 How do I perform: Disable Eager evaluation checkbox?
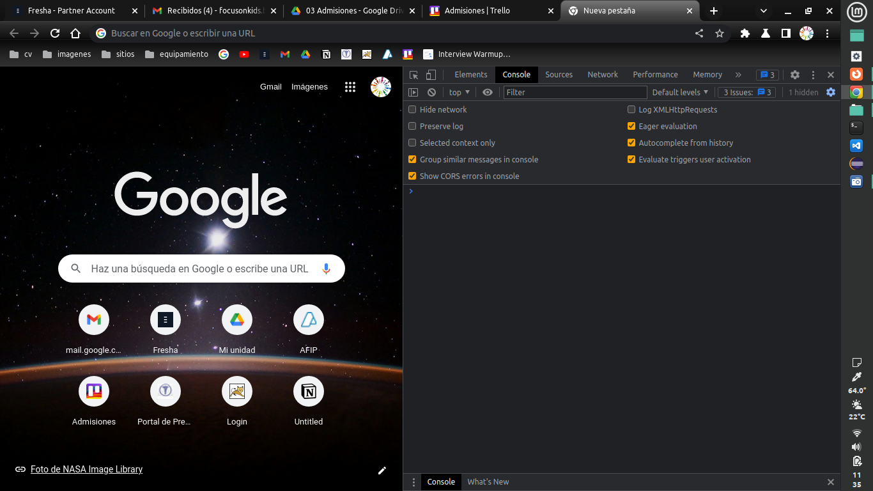click(x=631, y=126)
